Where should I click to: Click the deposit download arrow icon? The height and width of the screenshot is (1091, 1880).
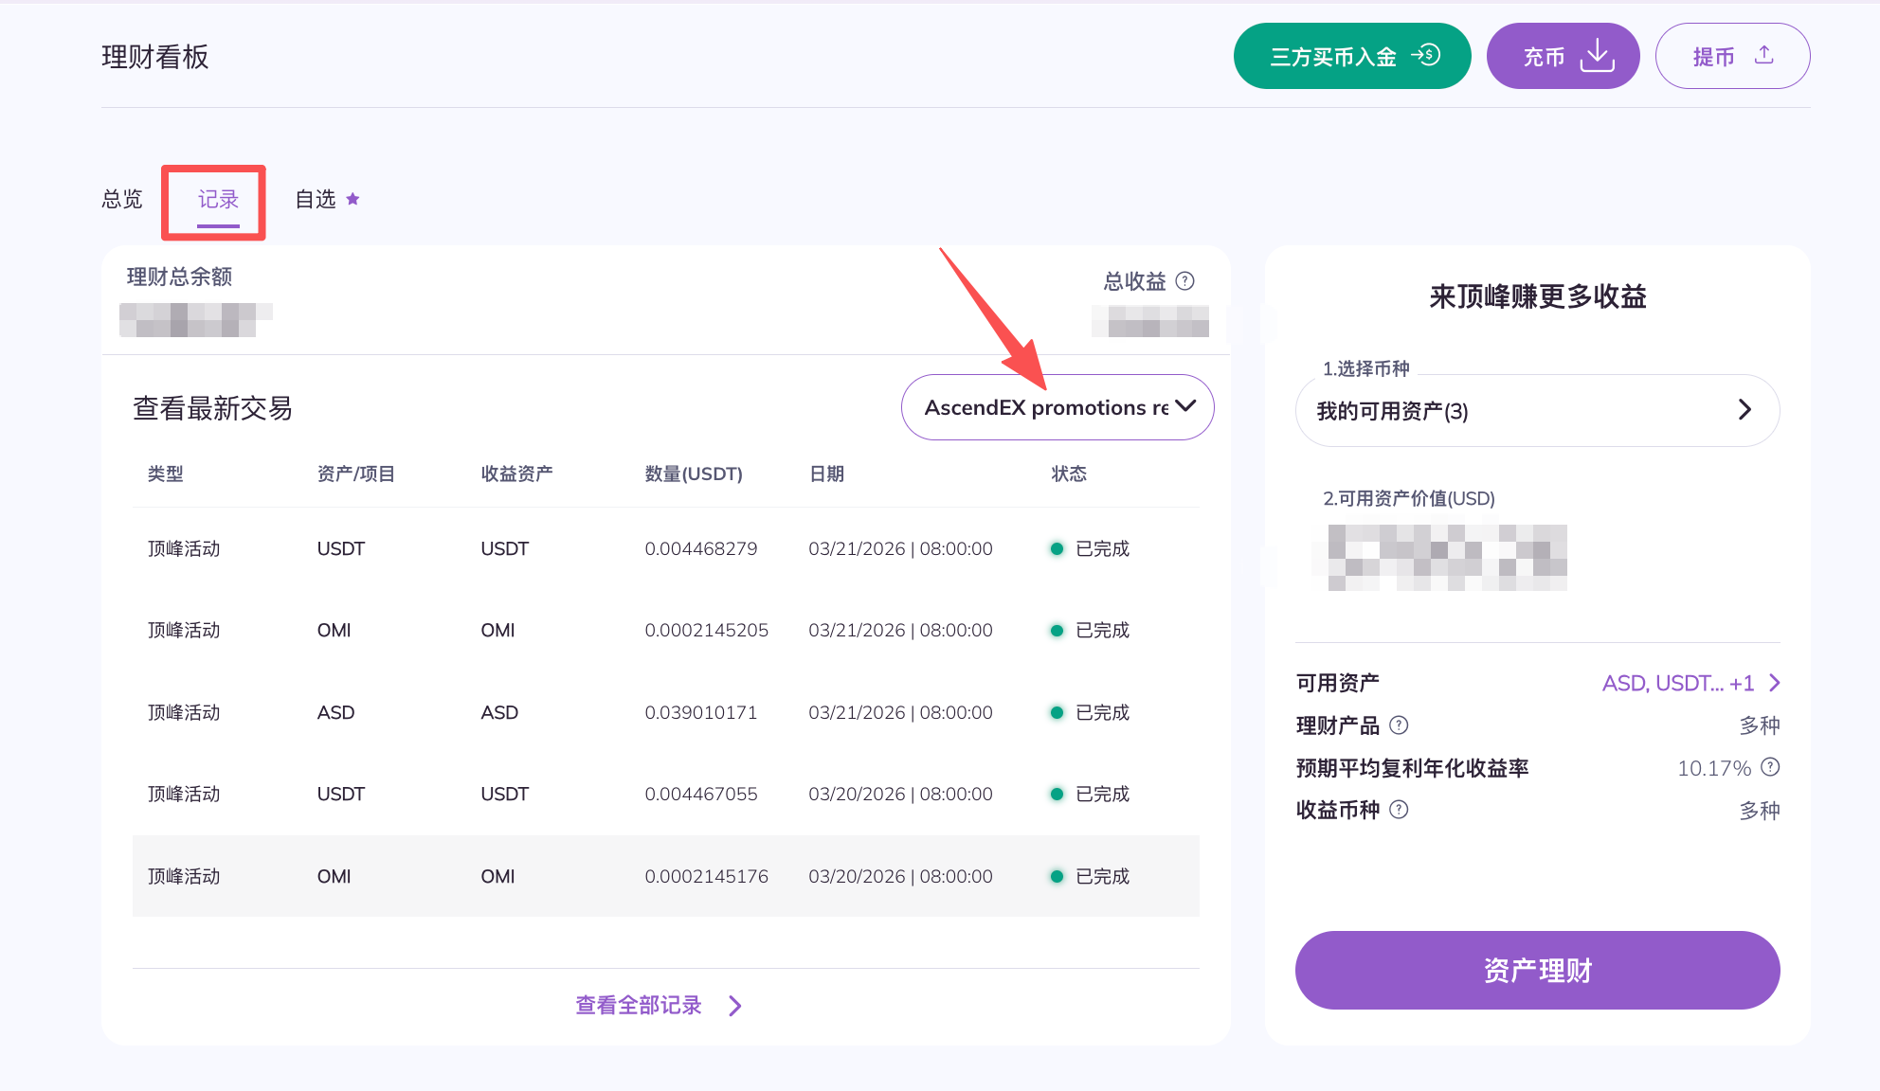coord(1598,56)
